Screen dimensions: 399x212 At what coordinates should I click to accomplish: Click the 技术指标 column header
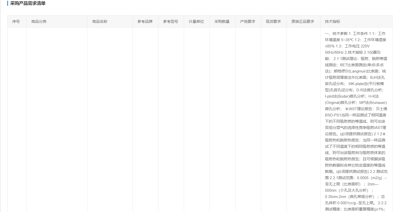click(332, 22)
